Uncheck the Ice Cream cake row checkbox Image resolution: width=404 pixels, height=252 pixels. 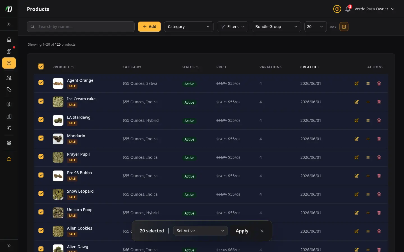point(41,101)
